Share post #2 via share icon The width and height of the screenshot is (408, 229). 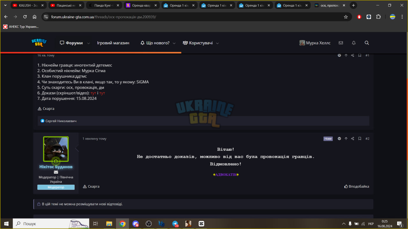353,139
